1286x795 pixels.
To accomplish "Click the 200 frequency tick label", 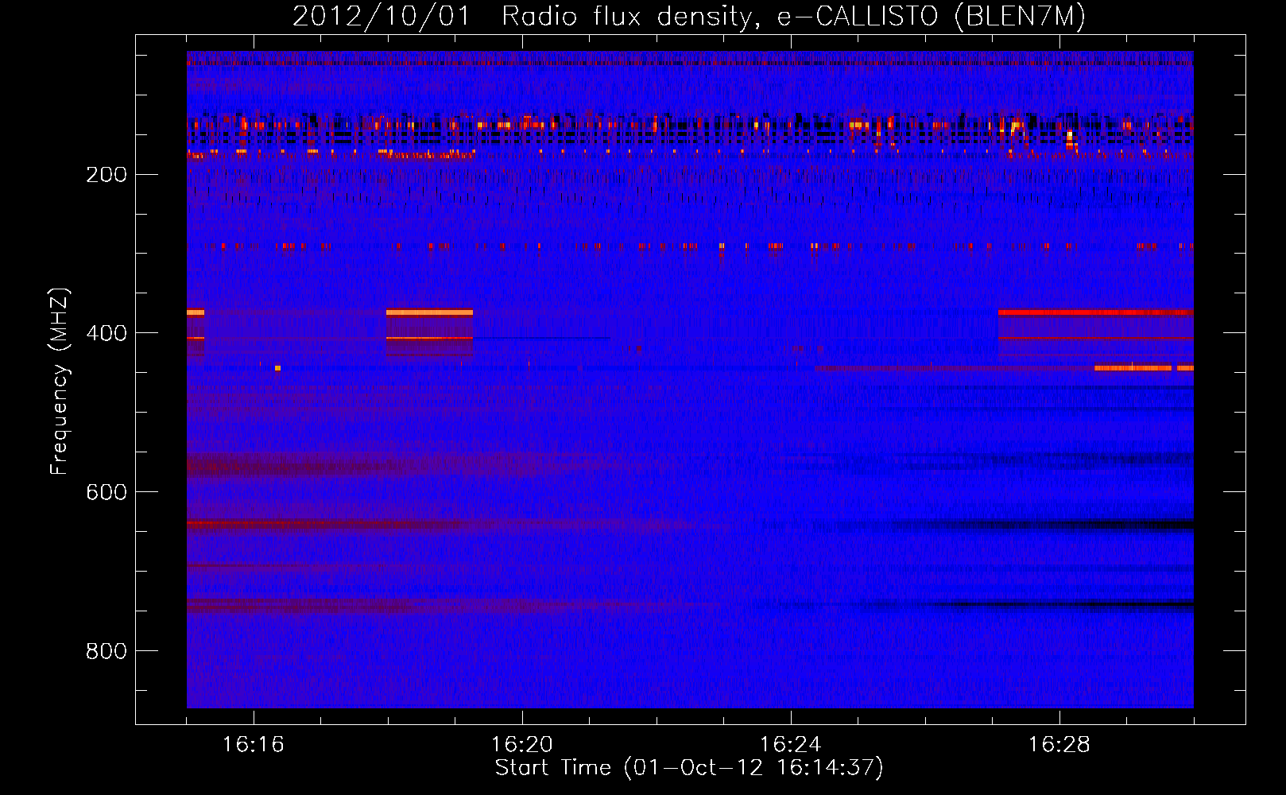I will [107, 175].
